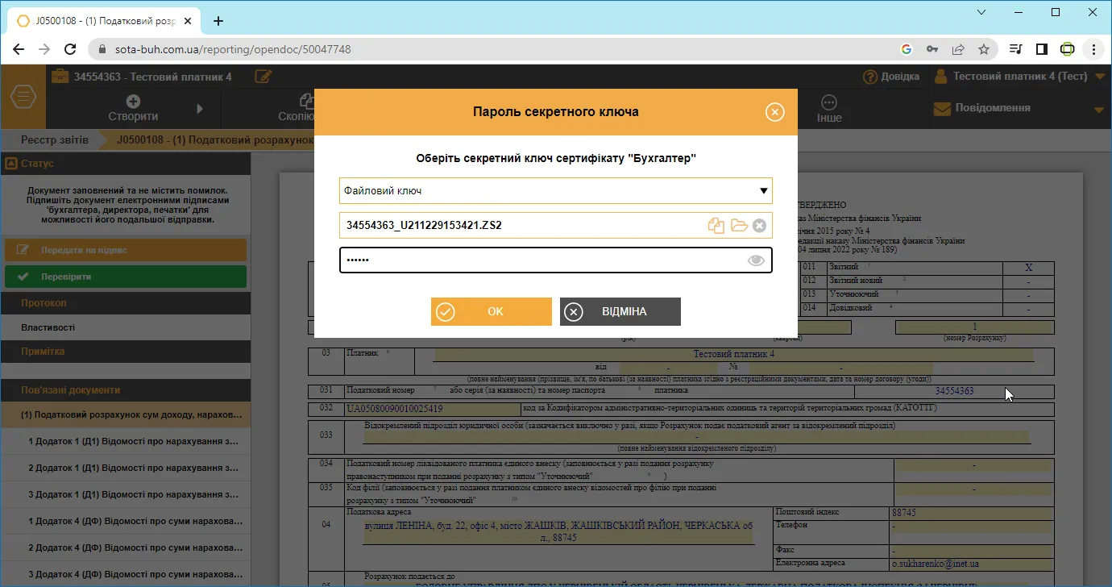Click the copy key file icon
The height and width of the screenshot is (587, 1112).
[716, 226]
